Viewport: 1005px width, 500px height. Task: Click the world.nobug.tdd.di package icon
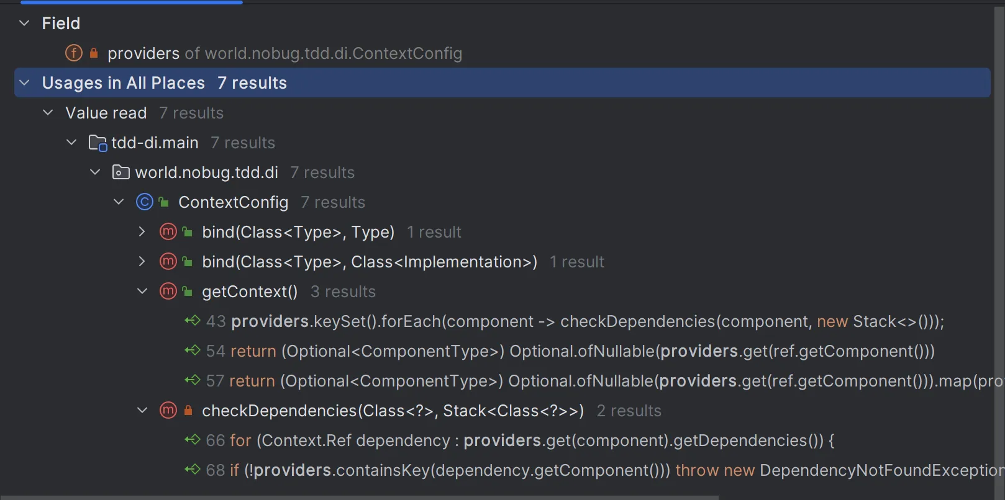pos(121,172)
